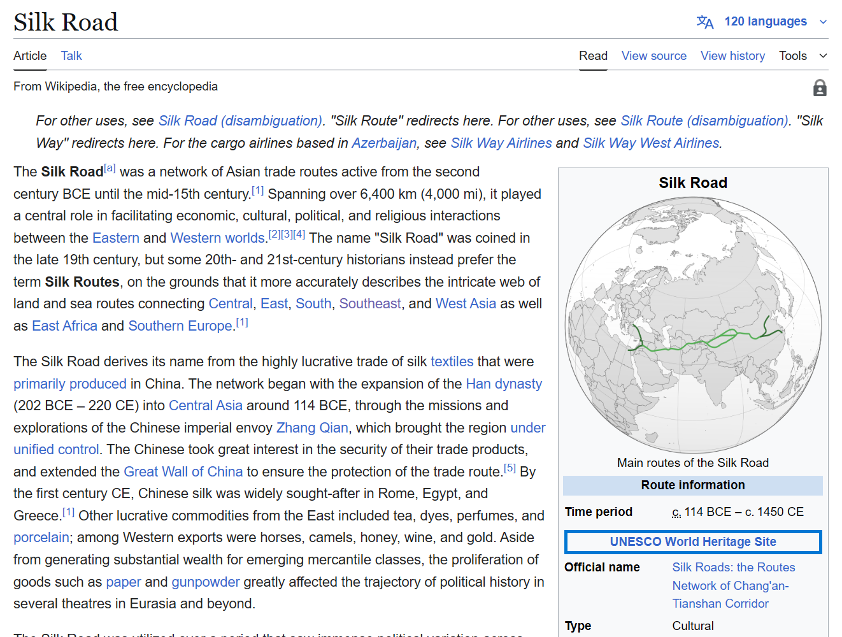Click the Western worlds link
Viewport: 842px width, 637px height.
218,238
